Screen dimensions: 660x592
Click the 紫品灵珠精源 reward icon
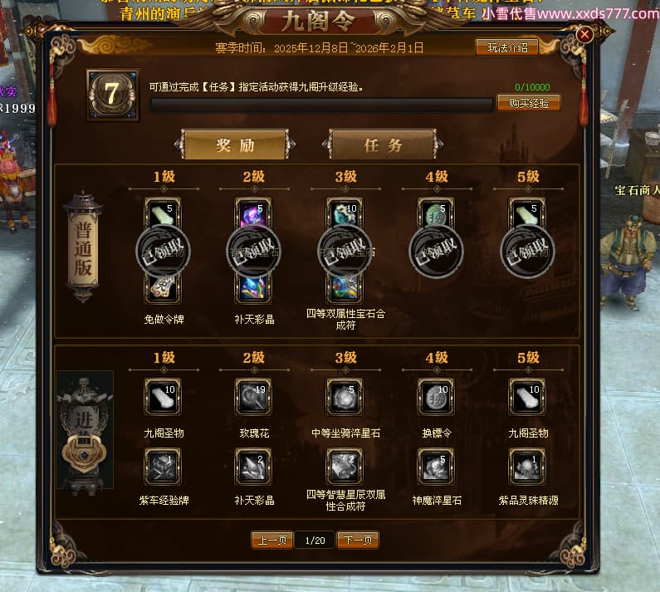(527, 467)
